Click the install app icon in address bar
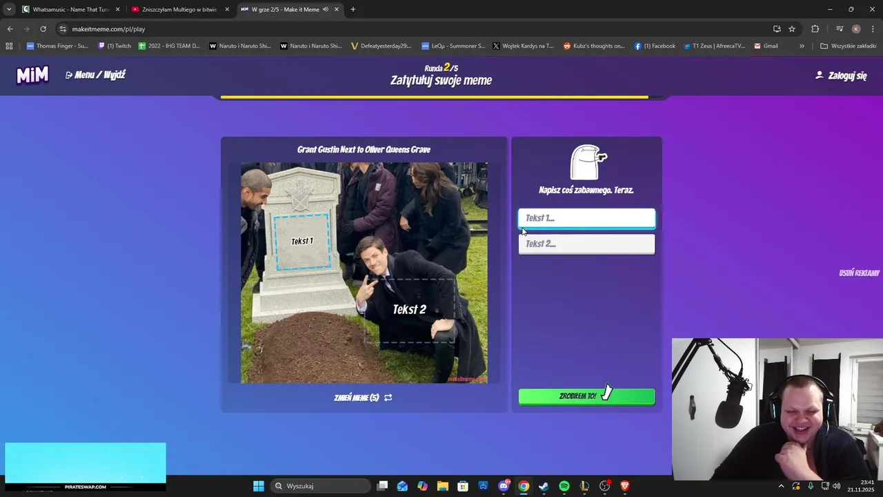The width and height of the screenshot is (883, 497). [777, 29]
